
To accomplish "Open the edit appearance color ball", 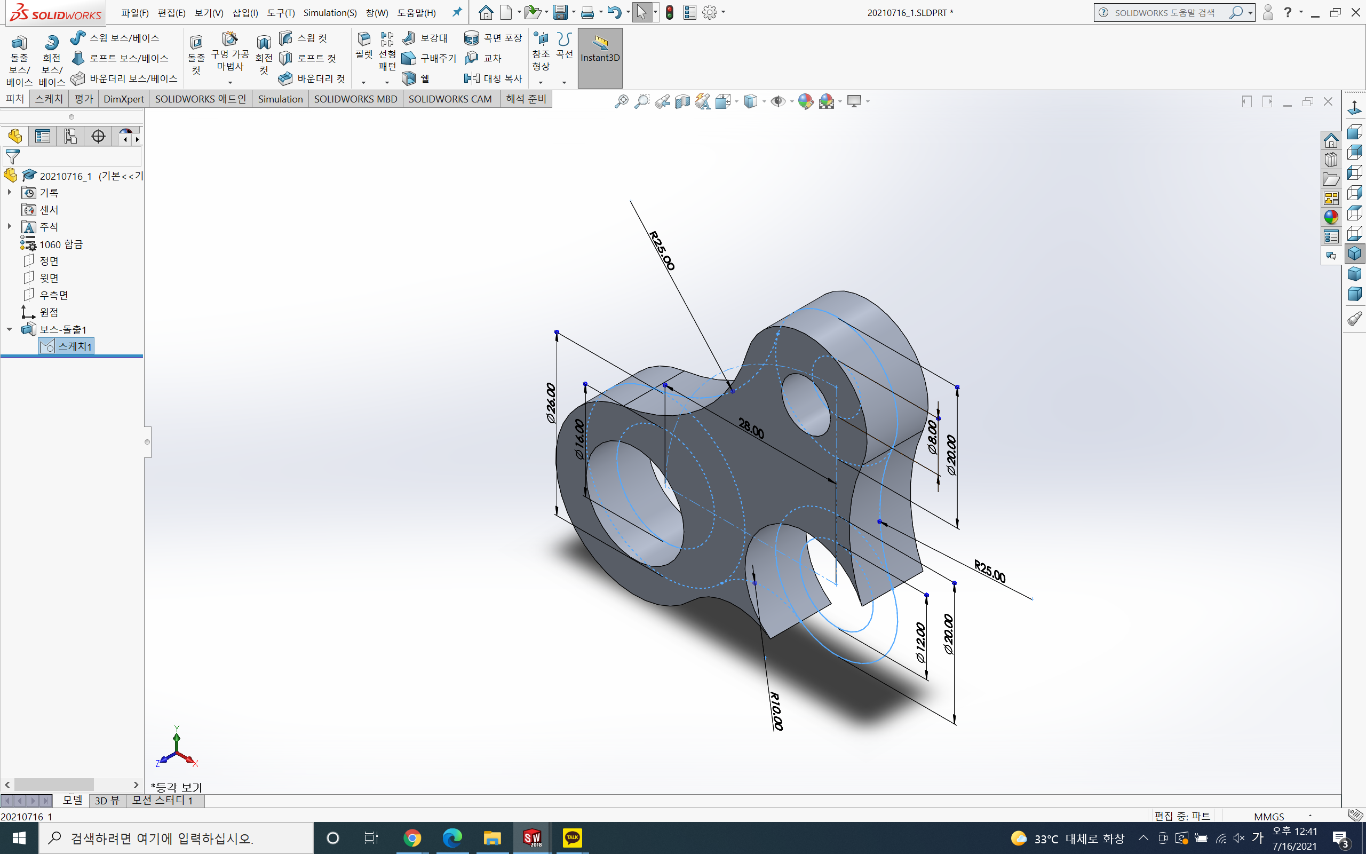I will click(806, 101).
